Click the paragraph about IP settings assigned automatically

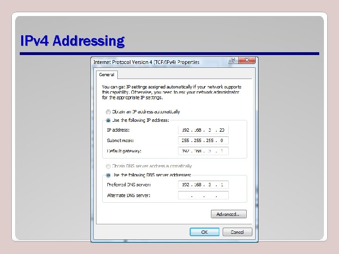[171, 92]
